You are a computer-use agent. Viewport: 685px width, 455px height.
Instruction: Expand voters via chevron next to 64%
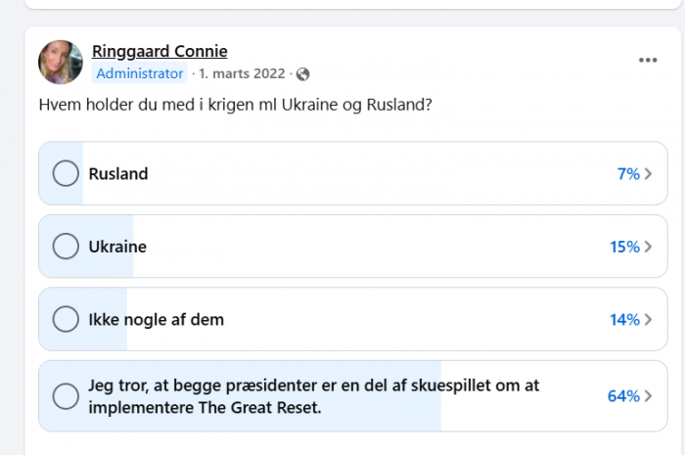648,396
